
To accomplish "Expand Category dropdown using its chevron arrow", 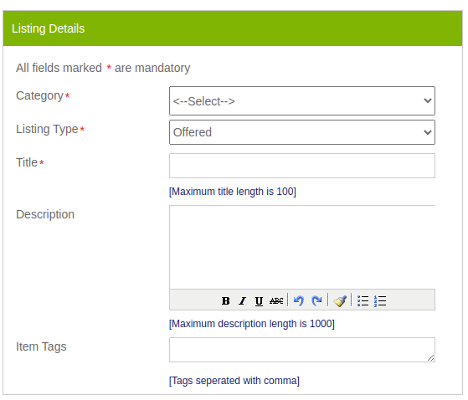I will click(428, 100).
